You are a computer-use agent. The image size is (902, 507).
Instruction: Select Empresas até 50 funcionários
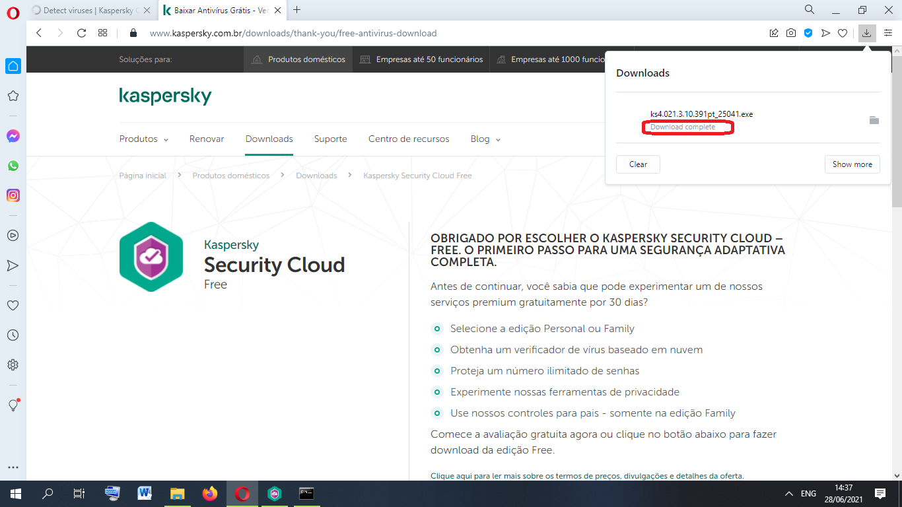pyautogui.click(x=421, y=59)
